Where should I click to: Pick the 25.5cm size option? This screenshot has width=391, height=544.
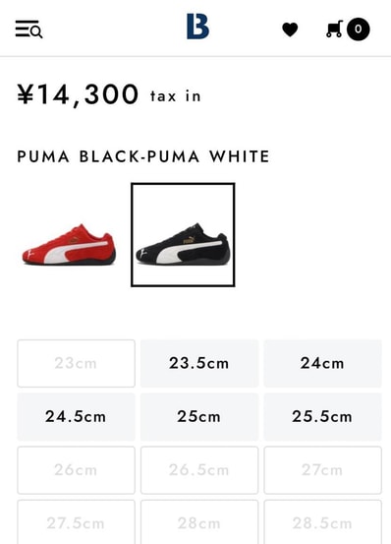point(322,417)
